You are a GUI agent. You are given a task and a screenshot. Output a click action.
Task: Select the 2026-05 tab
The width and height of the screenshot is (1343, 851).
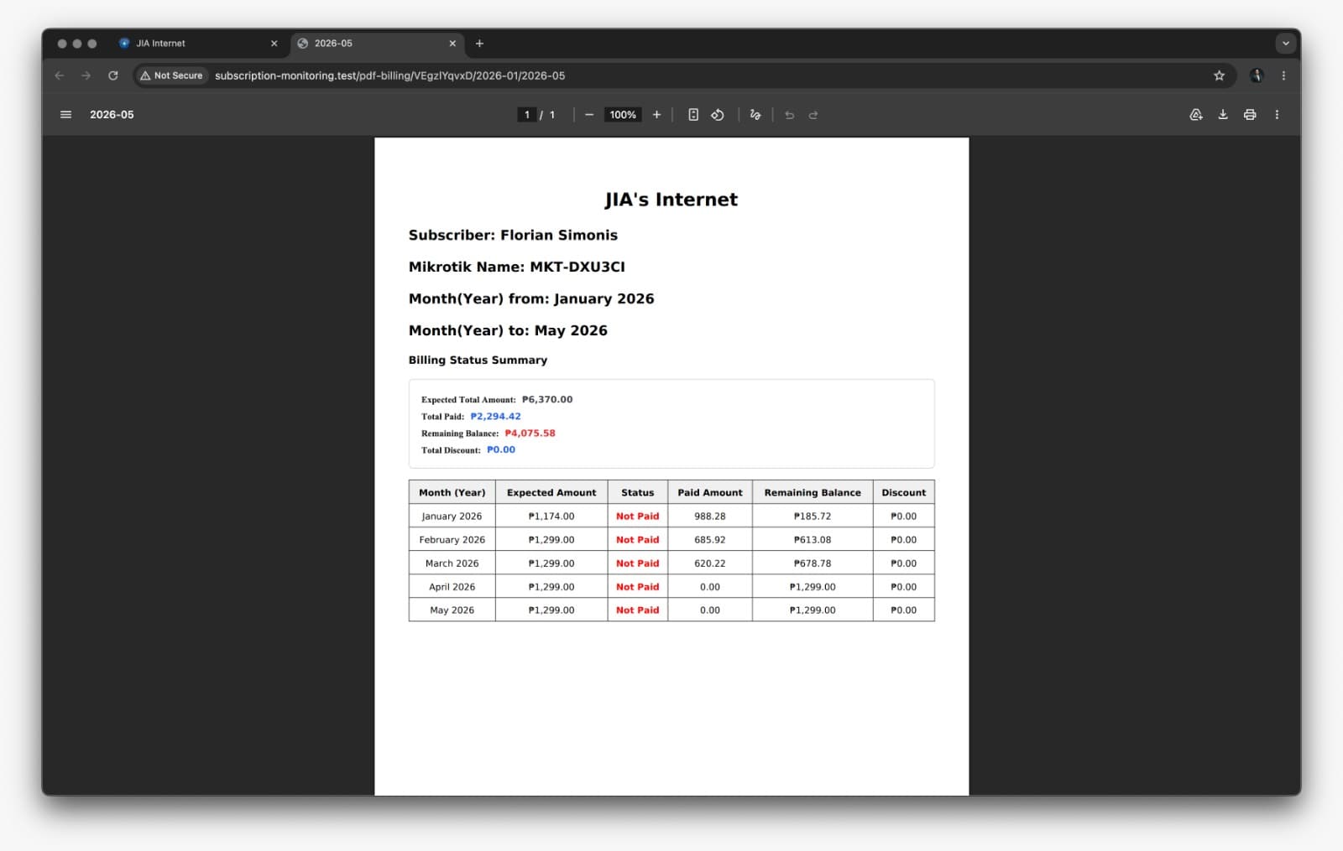tap(378, 44)
